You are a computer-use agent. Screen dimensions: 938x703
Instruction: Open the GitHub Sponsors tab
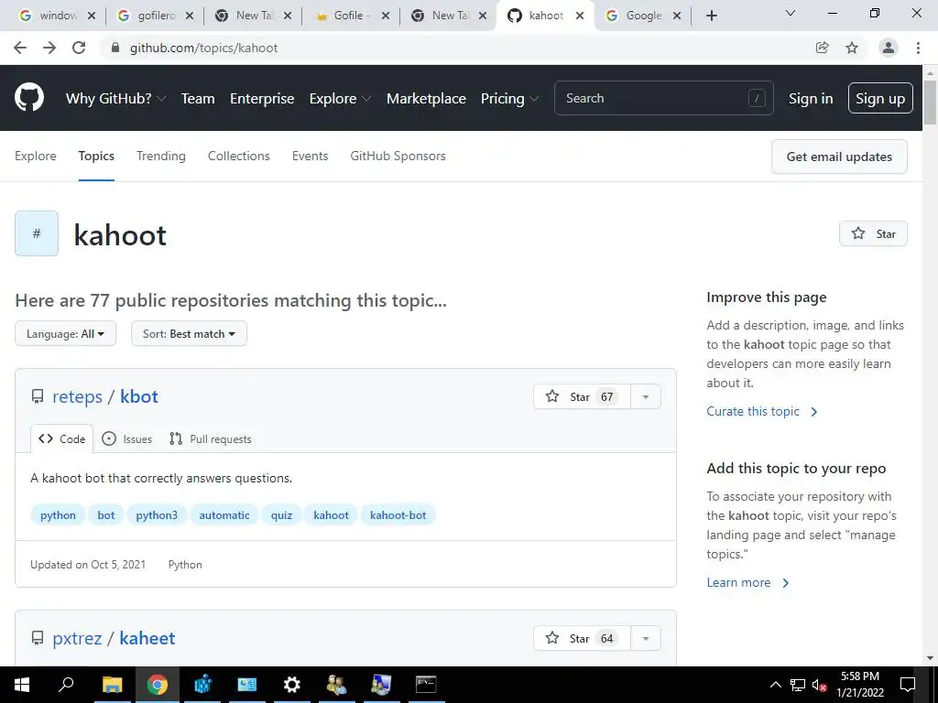398,156
